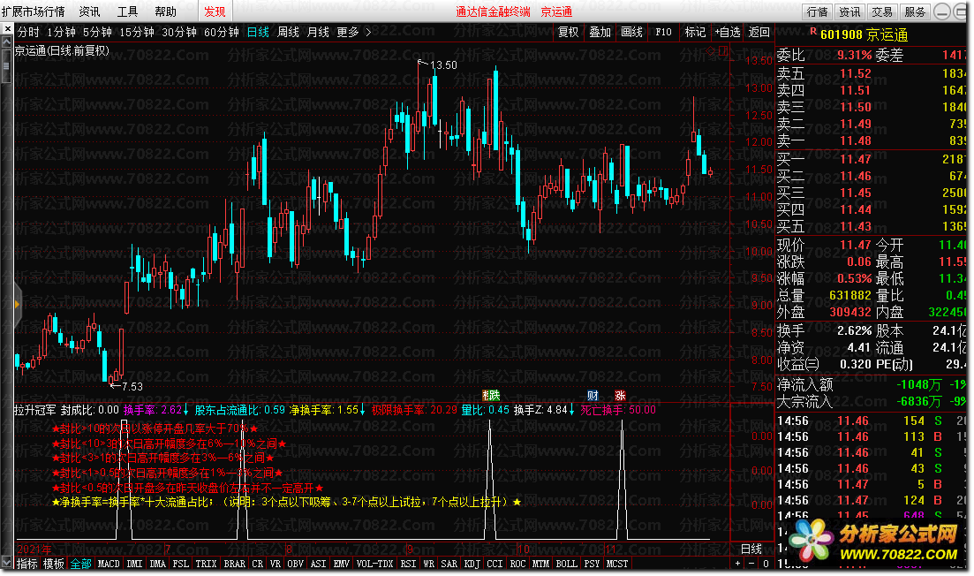Viewport: 974px width, 576px height.
Task: Click the 标记 toolbar button
Action: click(x=695, y=32)
